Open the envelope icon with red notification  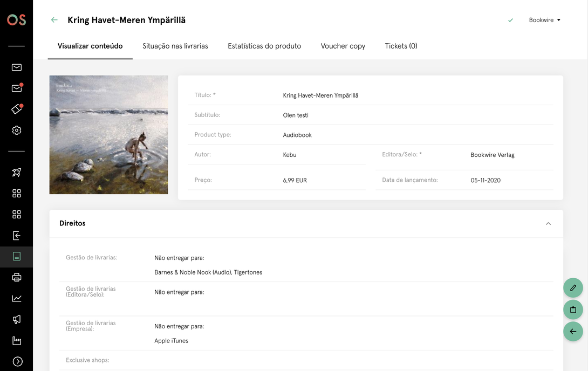(17, 88)
